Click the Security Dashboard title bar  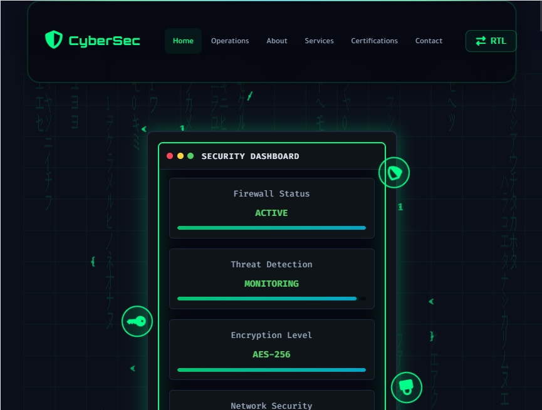click(x=272, y=156)
